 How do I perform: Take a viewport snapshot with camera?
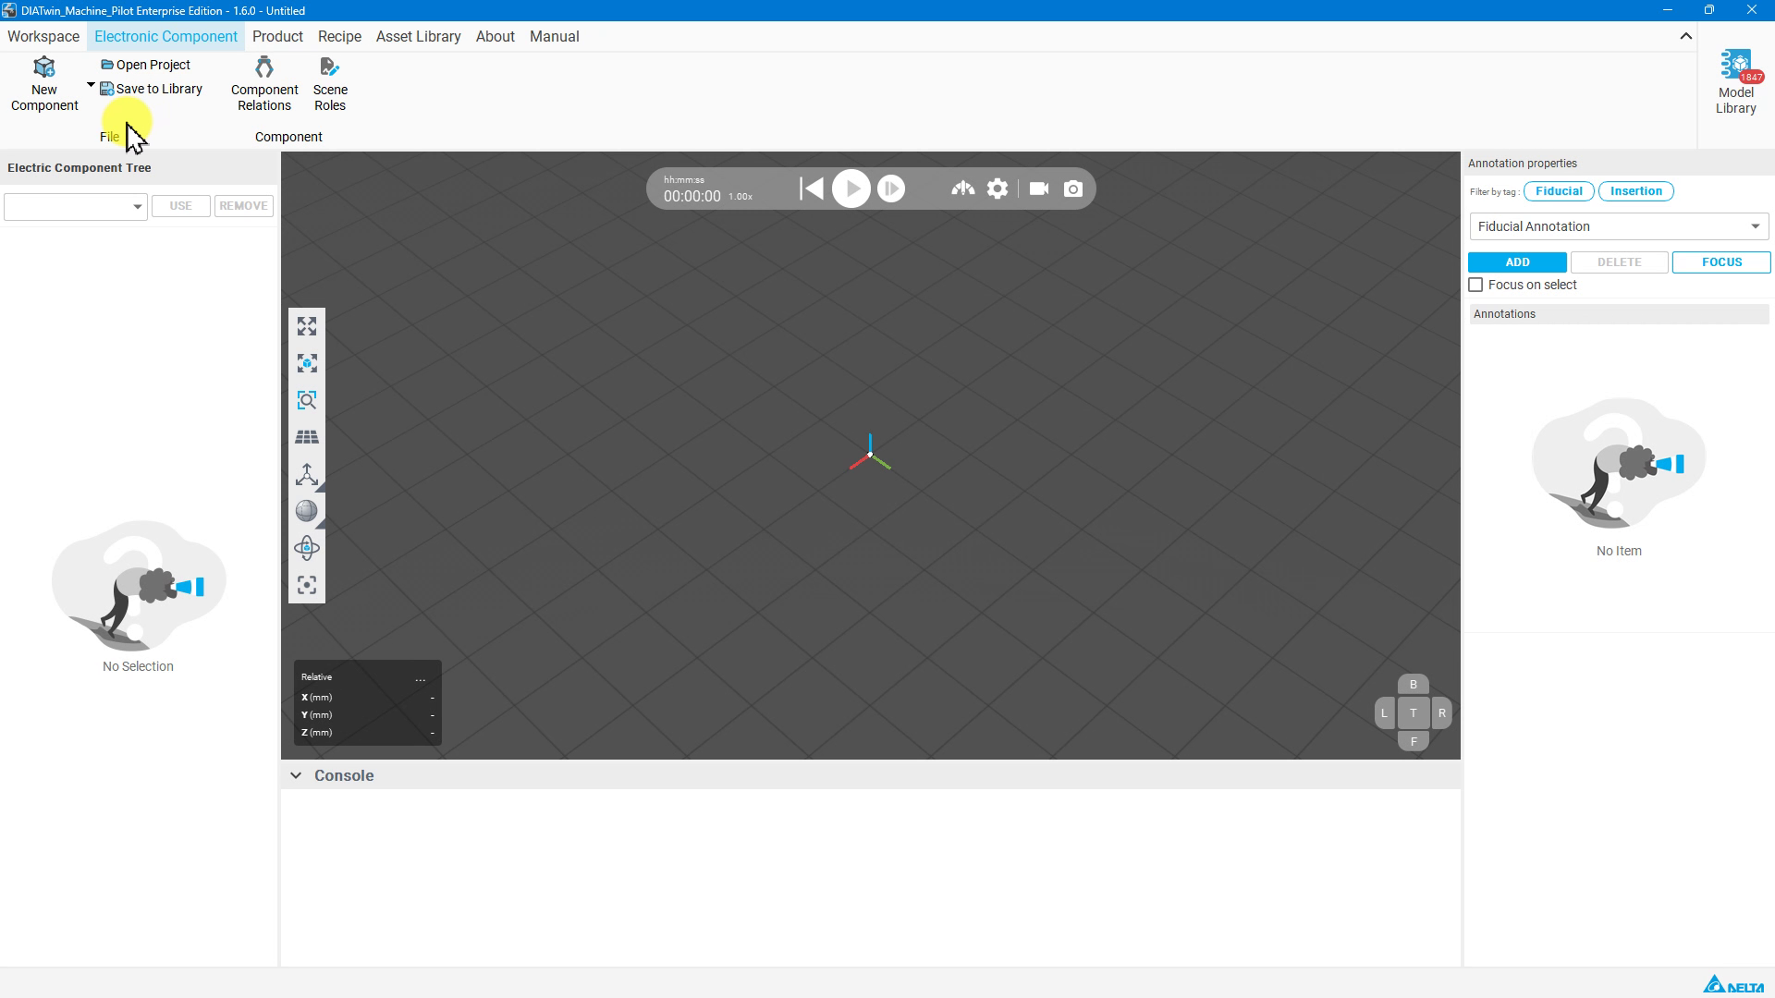[1073, 189]
